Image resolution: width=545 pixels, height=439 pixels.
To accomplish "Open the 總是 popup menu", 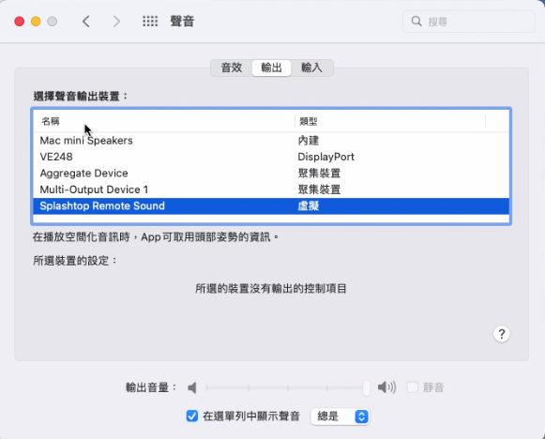I will tap(340, 416).
